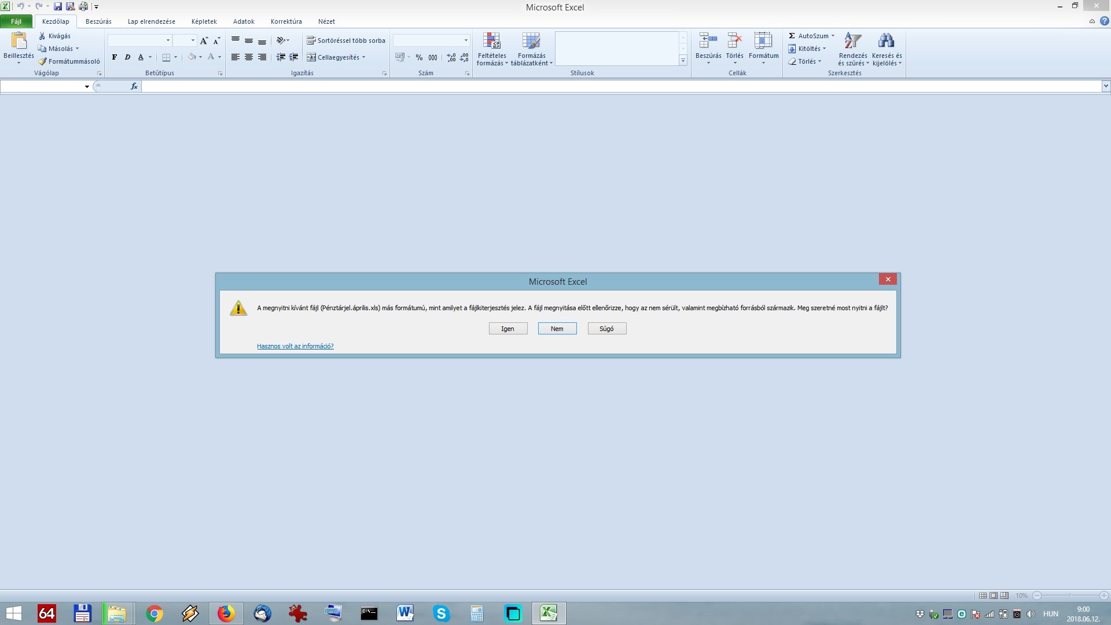Click the Beillesztés paste icon

(19, 41)
